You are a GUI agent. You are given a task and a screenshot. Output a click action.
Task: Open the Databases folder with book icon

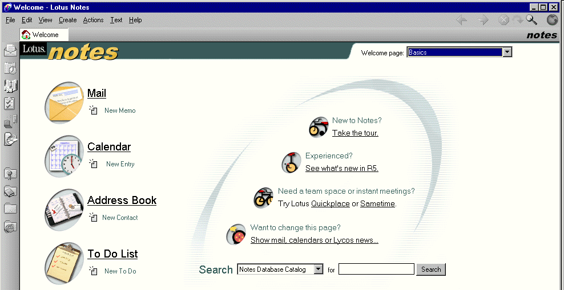click(x=10, y=191)
